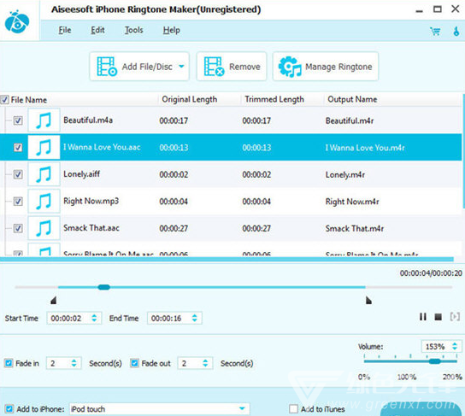Select the Lonely.aiff file name
Screen dimensions: 465x416
click(x=81, y=174)
